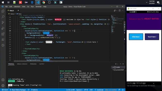Viewport: 162px width, 91px height.
Task: Split the editor to the right
Action: coord(119,10)
